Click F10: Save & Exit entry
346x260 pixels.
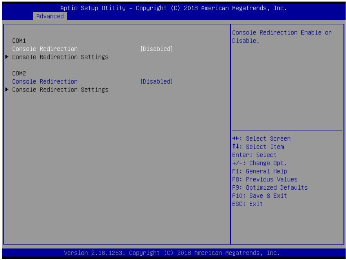pyautogui.click(x=259, y=195)
